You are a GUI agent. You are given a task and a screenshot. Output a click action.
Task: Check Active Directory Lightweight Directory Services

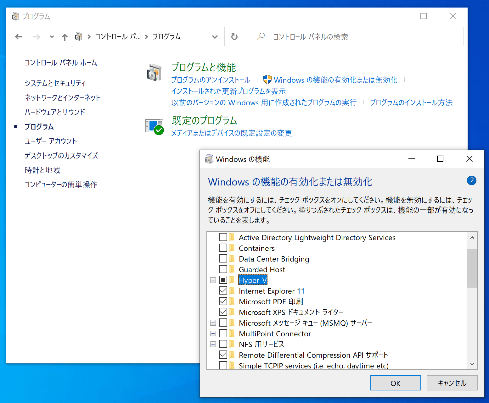pyautogui.click(x=223, y=237)
